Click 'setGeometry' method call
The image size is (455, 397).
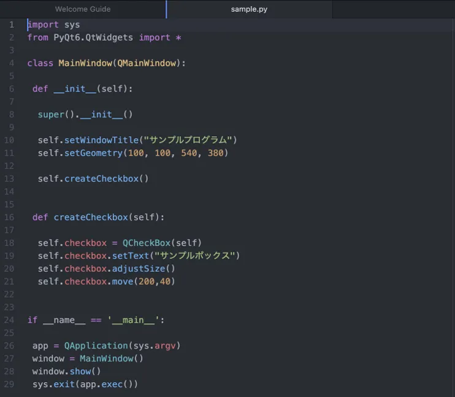[93, 153]
